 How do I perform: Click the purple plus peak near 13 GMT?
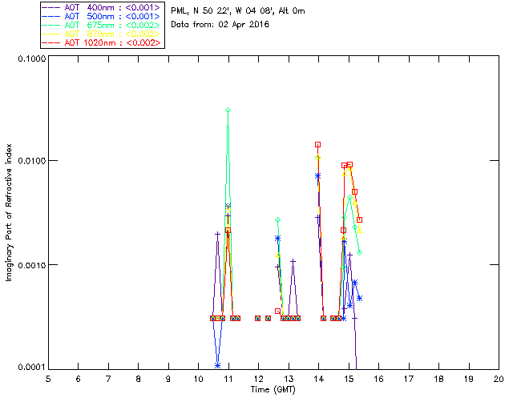[293, 261]
